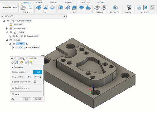Select the 2D Pocket tool

pyautogui.click(x=46, y=8)
